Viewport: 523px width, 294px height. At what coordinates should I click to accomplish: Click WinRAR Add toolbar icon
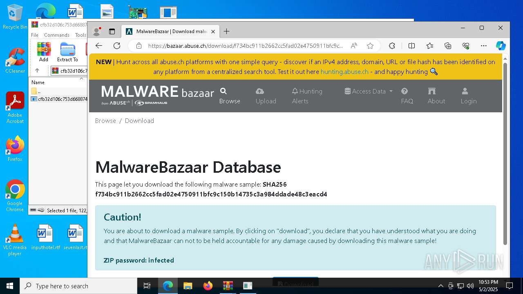pyautogui.click(x=44, y=52)
